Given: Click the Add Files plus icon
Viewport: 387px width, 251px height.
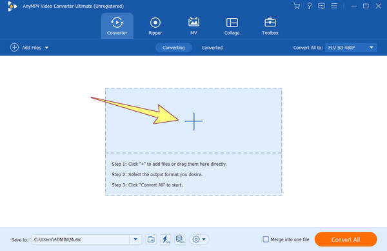Looking at the screenshot, I should coord(14,47).
